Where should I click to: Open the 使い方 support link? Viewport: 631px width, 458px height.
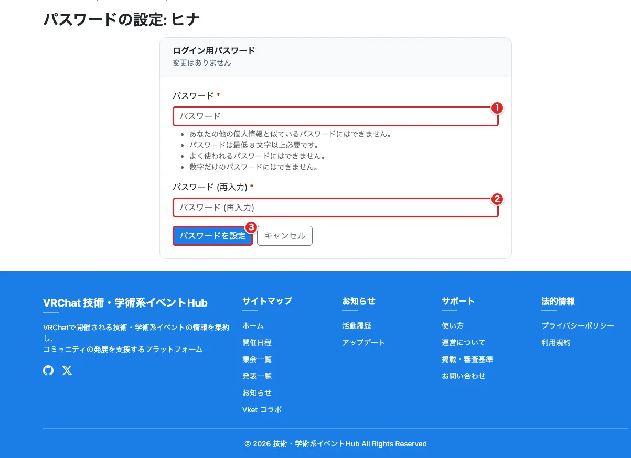pyautogui.click(x=453, y=326)
